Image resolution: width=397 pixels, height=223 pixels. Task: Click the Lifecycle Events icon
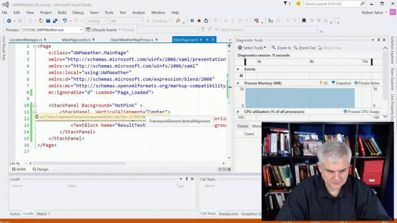[88, 30]
